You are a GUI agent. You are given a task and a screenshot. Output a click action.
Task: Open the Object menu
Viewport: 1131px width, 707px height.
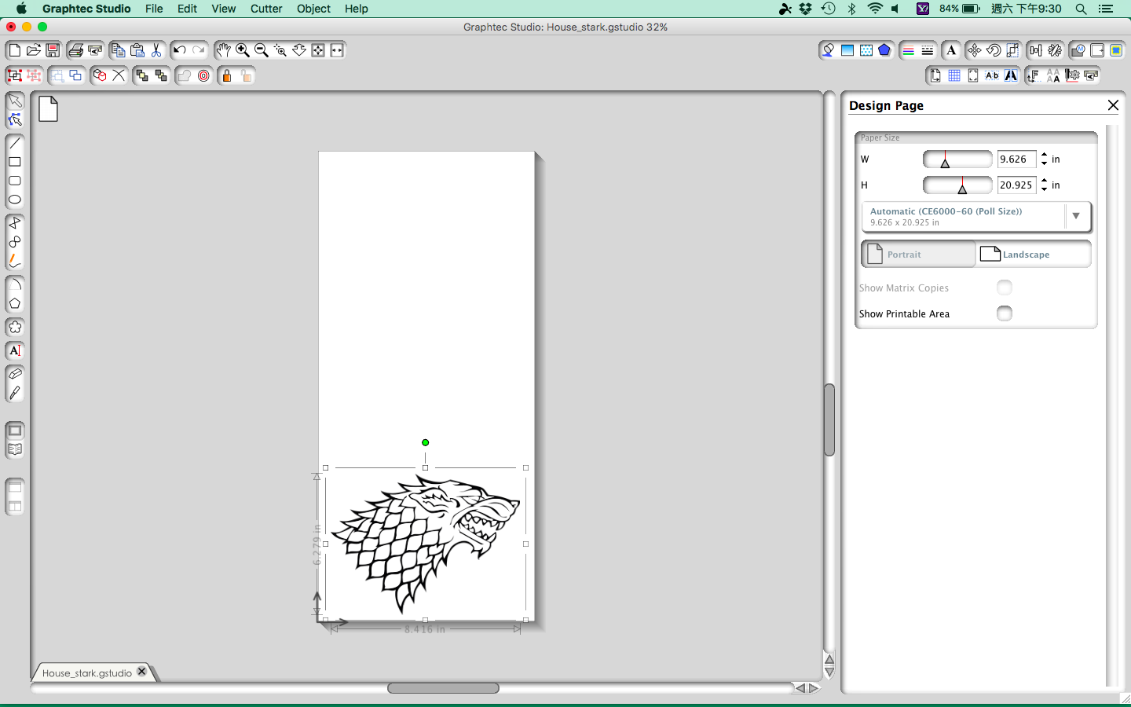pyautogui.click(x=313, y=9)
